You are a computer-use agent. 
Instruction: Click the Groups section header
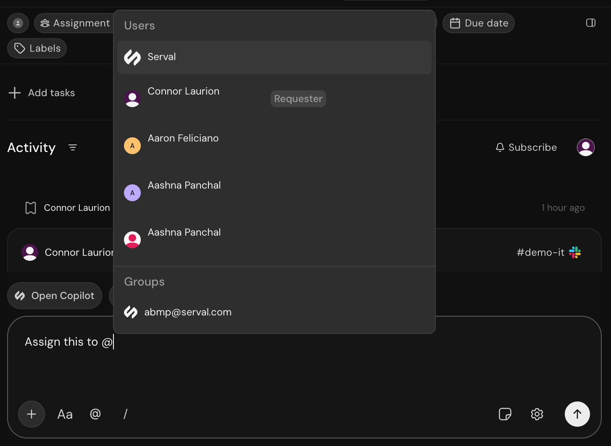[144, 282]
